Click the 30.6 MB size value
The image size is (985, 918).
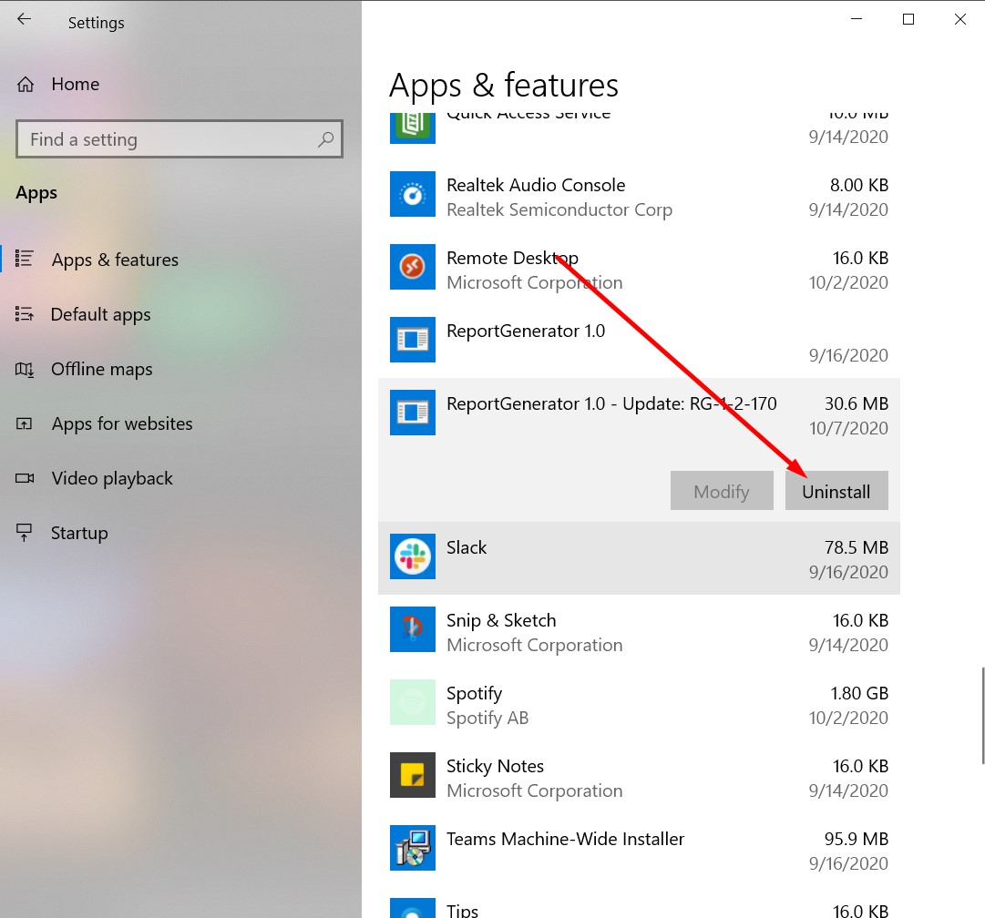click(857, 403)
